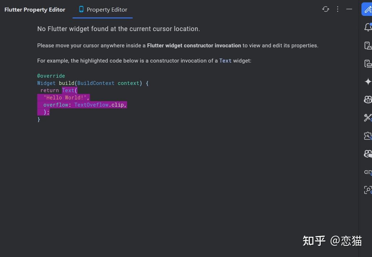Select the wrench-and-screwdriver tools icon
Image resolution: width=372 pixels, height=257 pixels.
click(x=368, y=117)
